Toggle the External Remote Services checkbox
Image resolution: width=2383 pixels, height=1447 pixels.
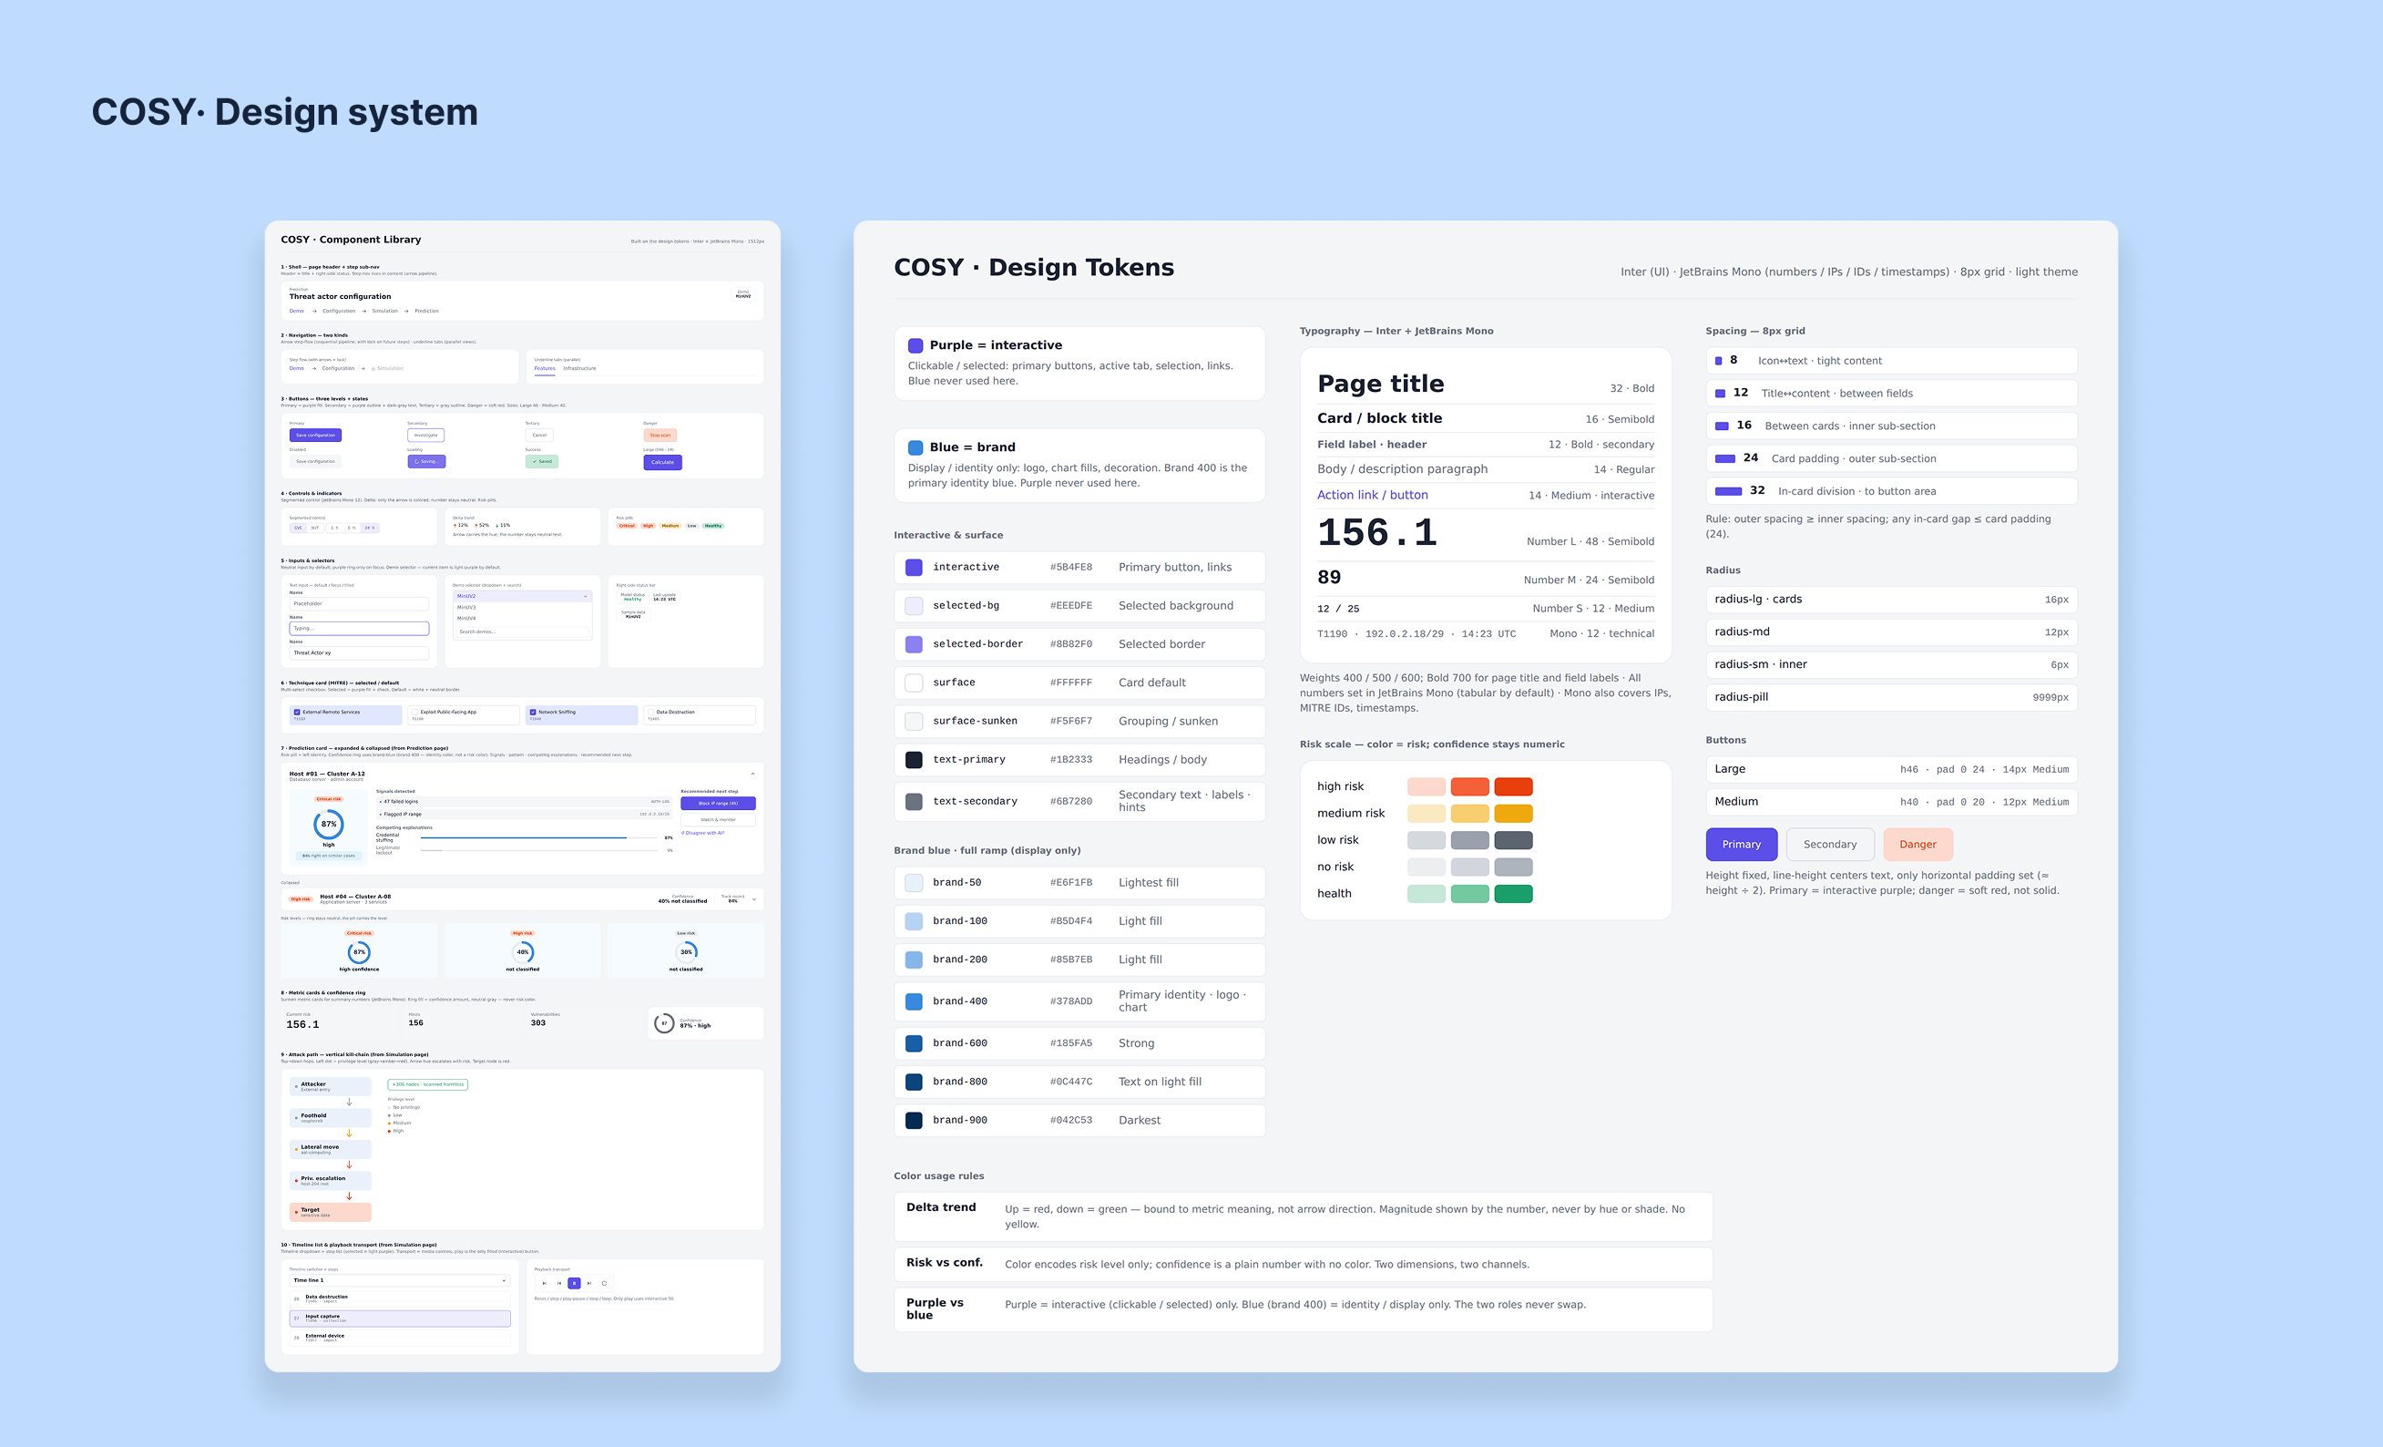(x=298, y=712)
